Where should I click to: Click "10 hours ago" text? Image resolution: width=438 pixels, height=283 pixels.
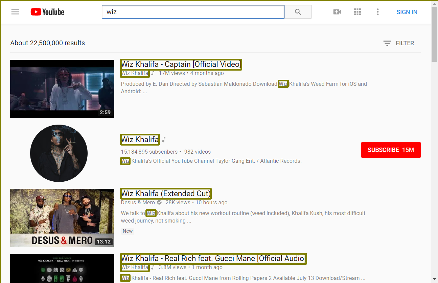(x=211, y=203)
